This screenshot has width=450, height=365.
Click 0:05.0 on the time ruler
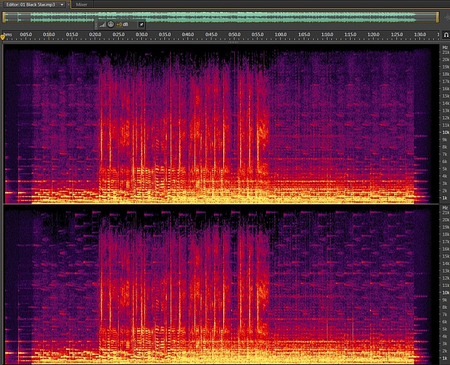tap(26, 34)
